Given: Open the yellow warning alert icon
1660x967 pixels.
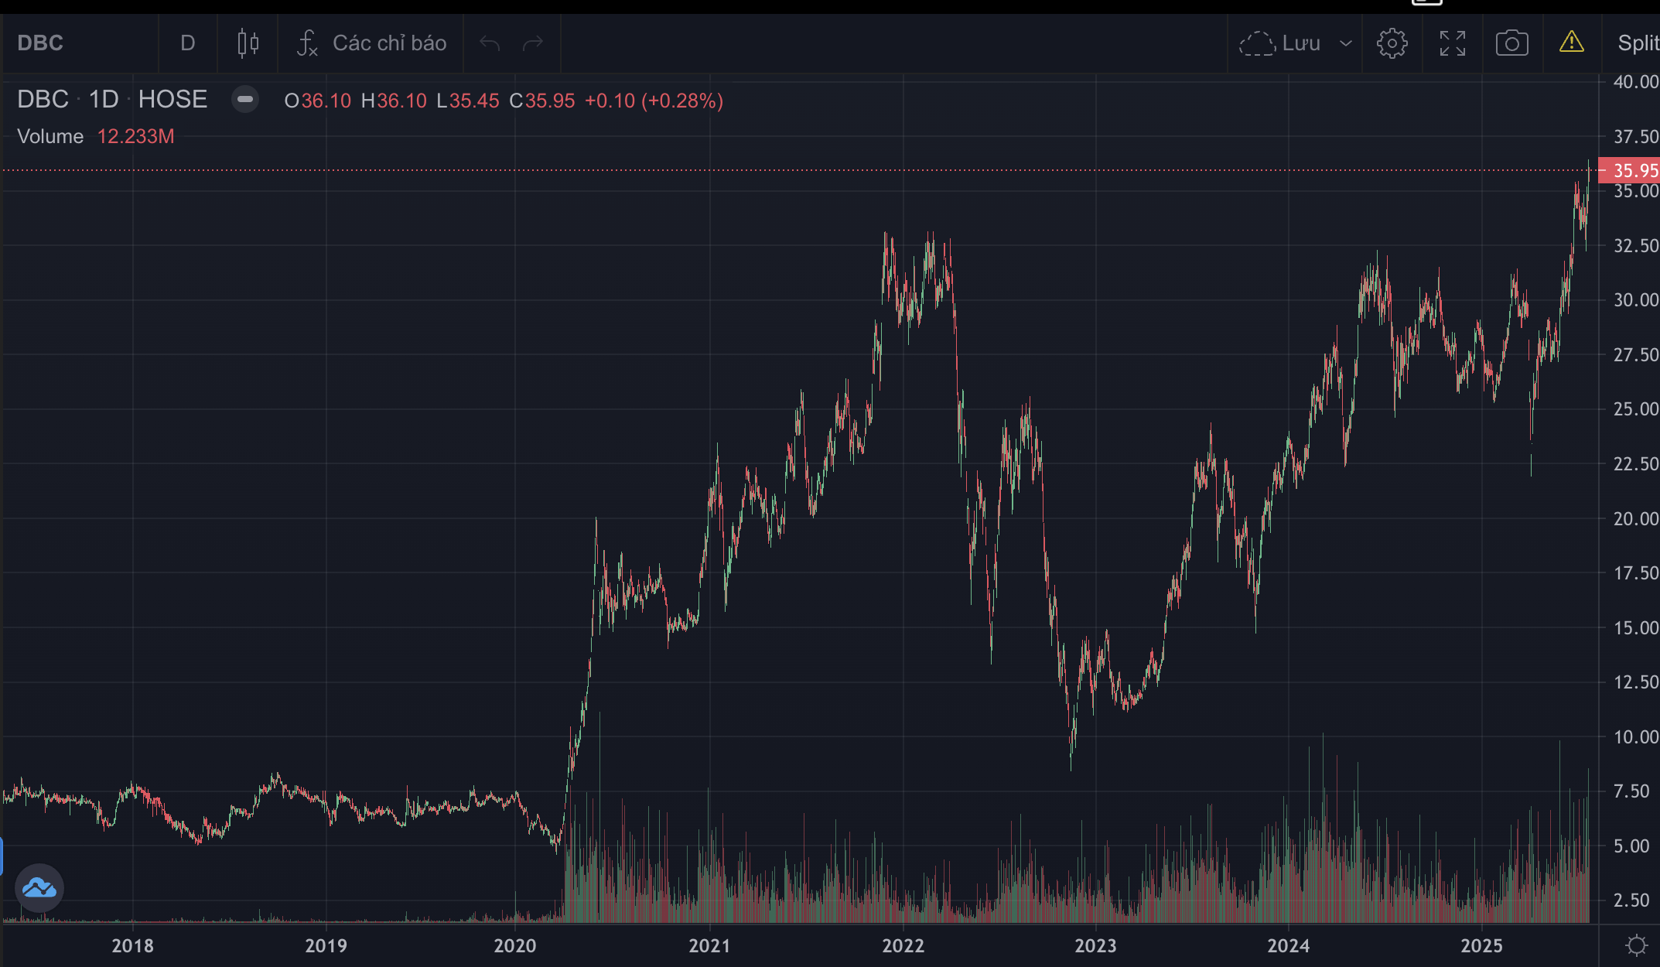Looking at the screenshot, I should tap(1572, 42).
